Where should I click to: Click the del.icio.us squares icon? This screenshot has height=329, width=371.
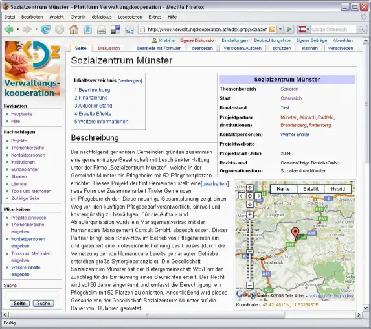point(115,30)
